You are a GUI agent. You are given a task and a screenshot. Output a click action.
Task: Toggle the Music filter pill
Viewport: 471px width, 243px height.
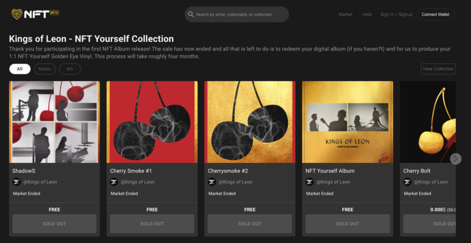(44, 69)
